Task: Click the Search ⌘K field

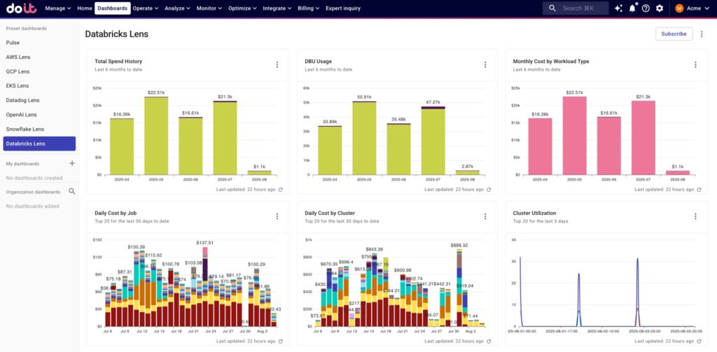Action: 576,8
